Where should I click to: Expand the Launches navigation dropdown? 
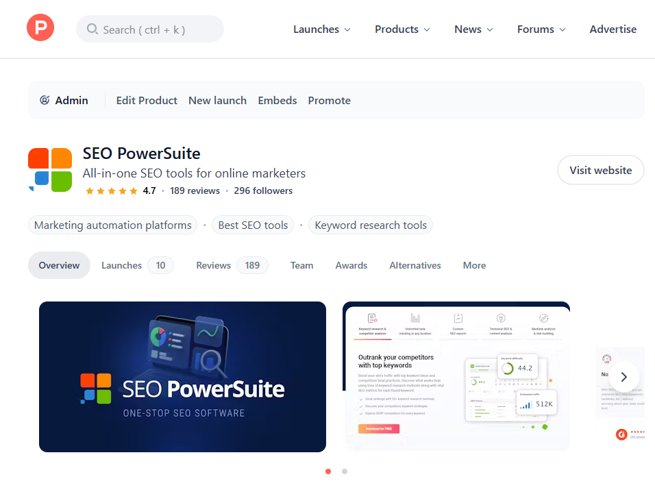321,29
